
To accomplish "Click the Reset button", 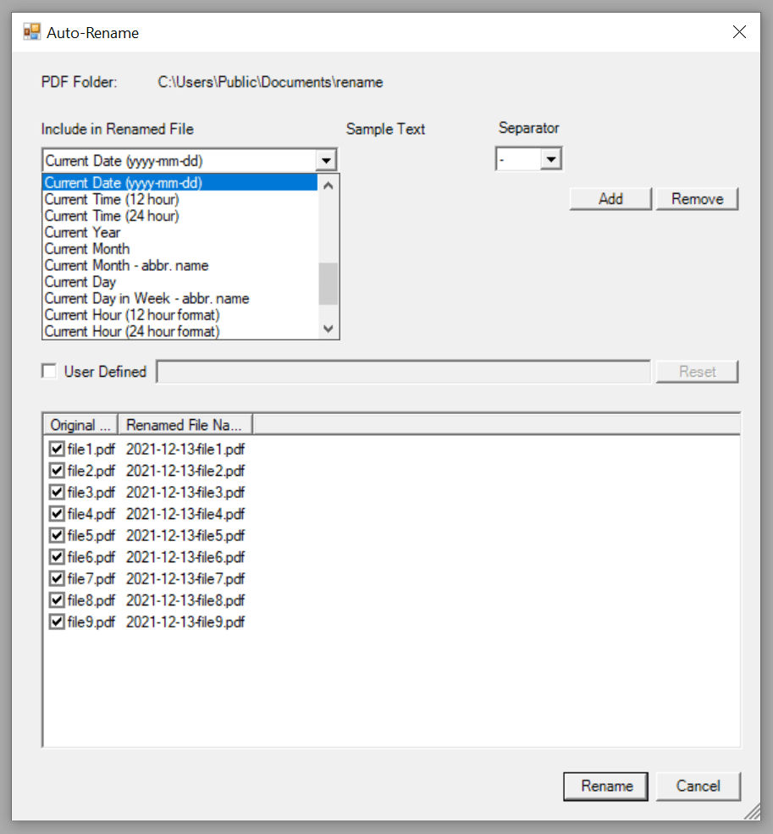I will [697, 371].
